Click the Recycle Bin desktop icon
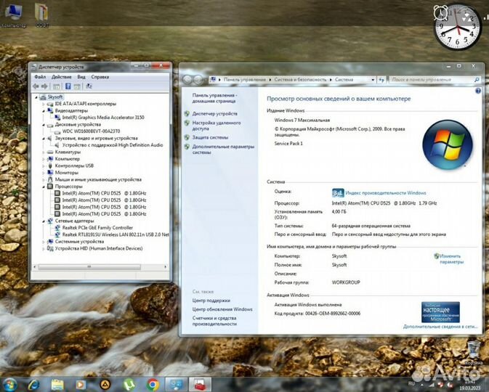489x392 pixels. point(473,350)
